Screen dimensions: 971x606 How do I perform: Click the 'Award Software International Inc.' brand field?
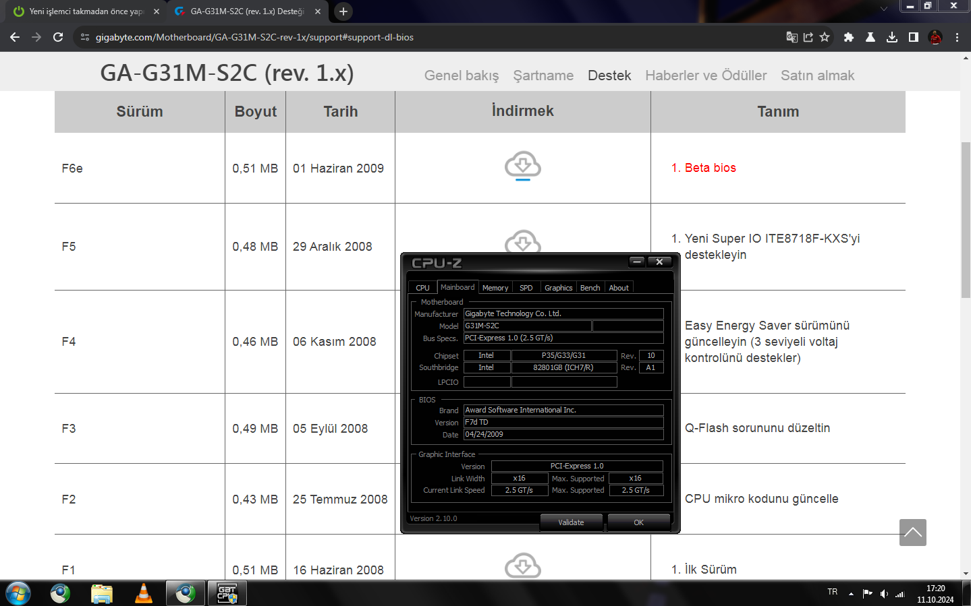(x=563, y=410)
